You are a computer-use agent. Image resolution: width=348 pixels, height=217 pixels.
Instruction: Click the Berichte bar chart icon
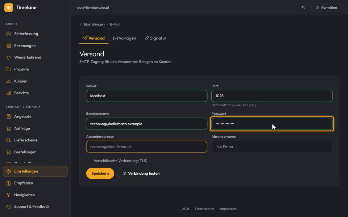pyautogui.click(x=9, y=93)
